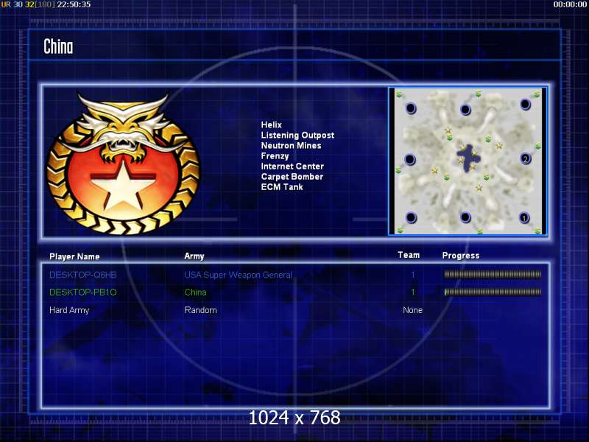Image resolution: width=589 pixels, height=442 pixels.
Task: Click the "Helix" unit entry
Action: pos(271,124)
